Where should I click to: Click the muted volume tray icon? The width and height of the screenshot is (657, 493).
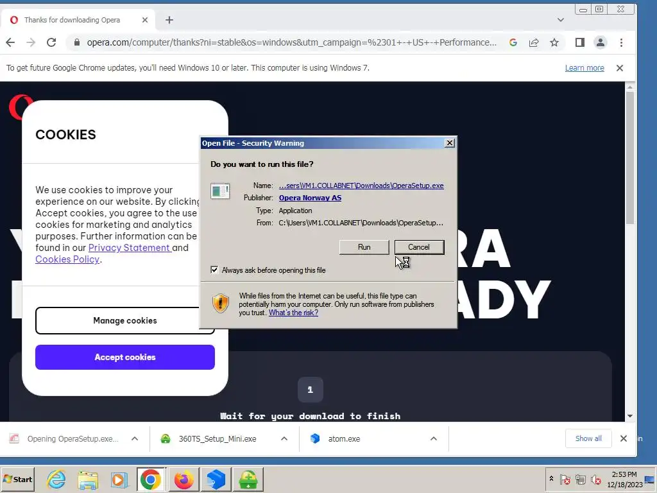point(595,479)
